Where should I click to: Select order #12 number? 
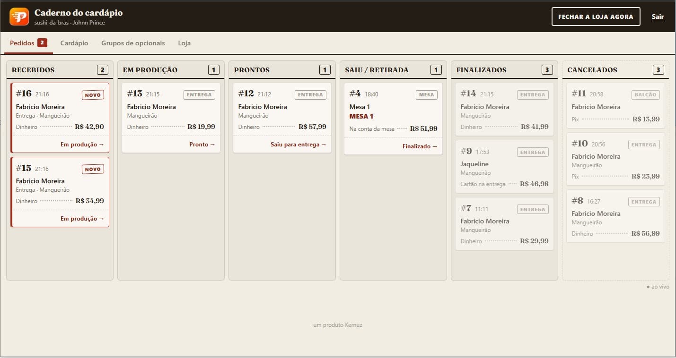click(246, 94)
